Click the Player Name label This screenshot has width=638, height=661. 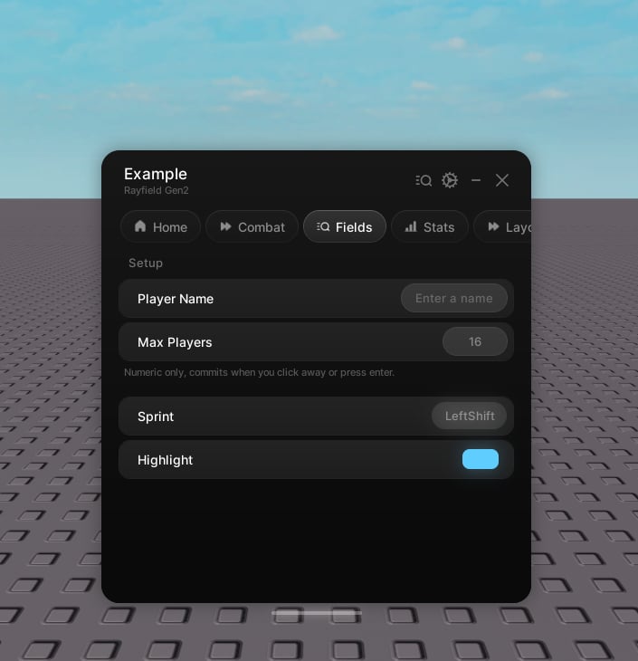click(176, 299)
